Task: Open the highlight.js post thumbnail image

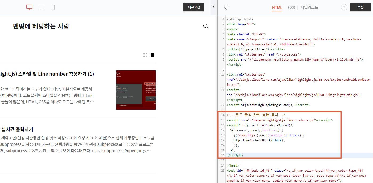Action: (136, 90)
